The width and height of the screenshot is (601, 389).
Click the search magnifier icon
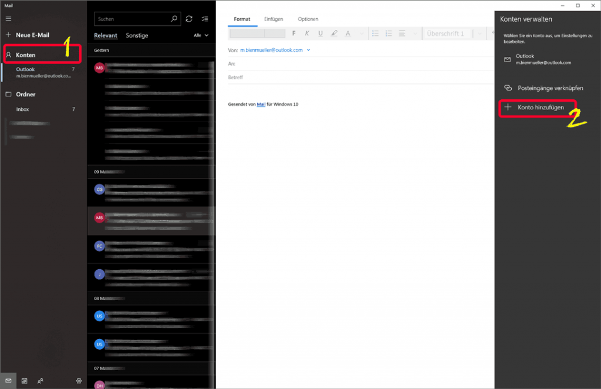pos(174,19)
